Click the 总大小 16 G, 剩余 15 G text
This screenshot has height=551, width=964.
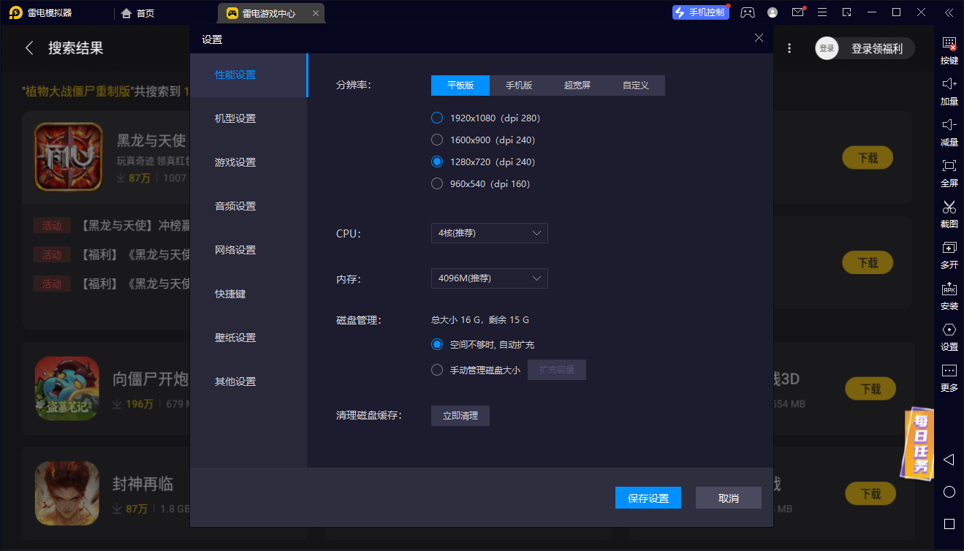point(480,320)
